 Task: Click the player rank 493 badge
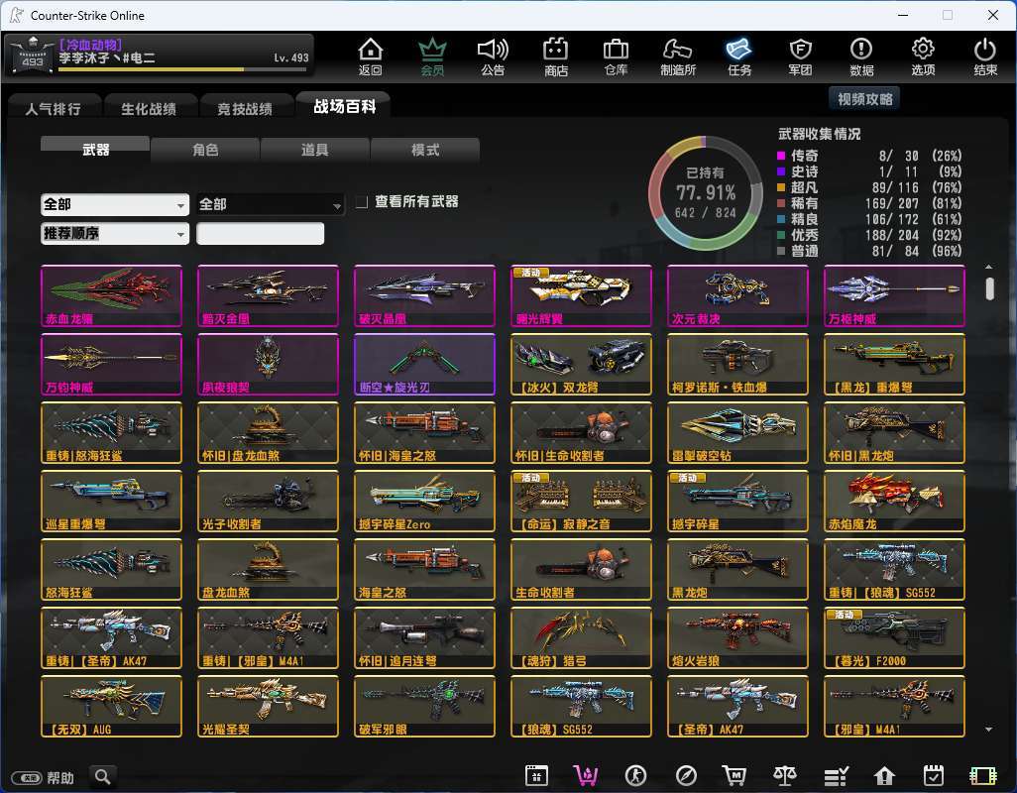(33, 57)
